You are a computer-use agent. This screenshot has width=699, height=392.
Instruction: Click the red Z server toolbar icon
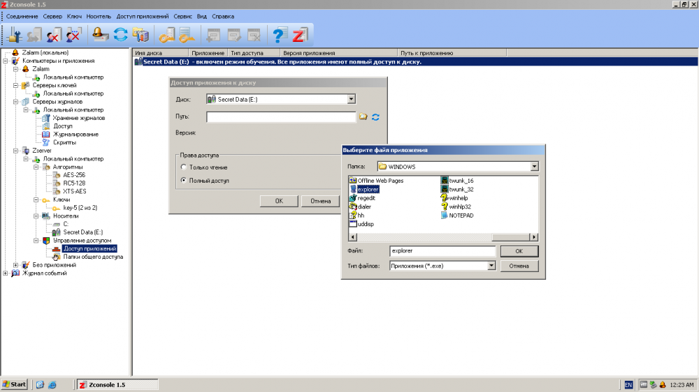coord(300,35)
